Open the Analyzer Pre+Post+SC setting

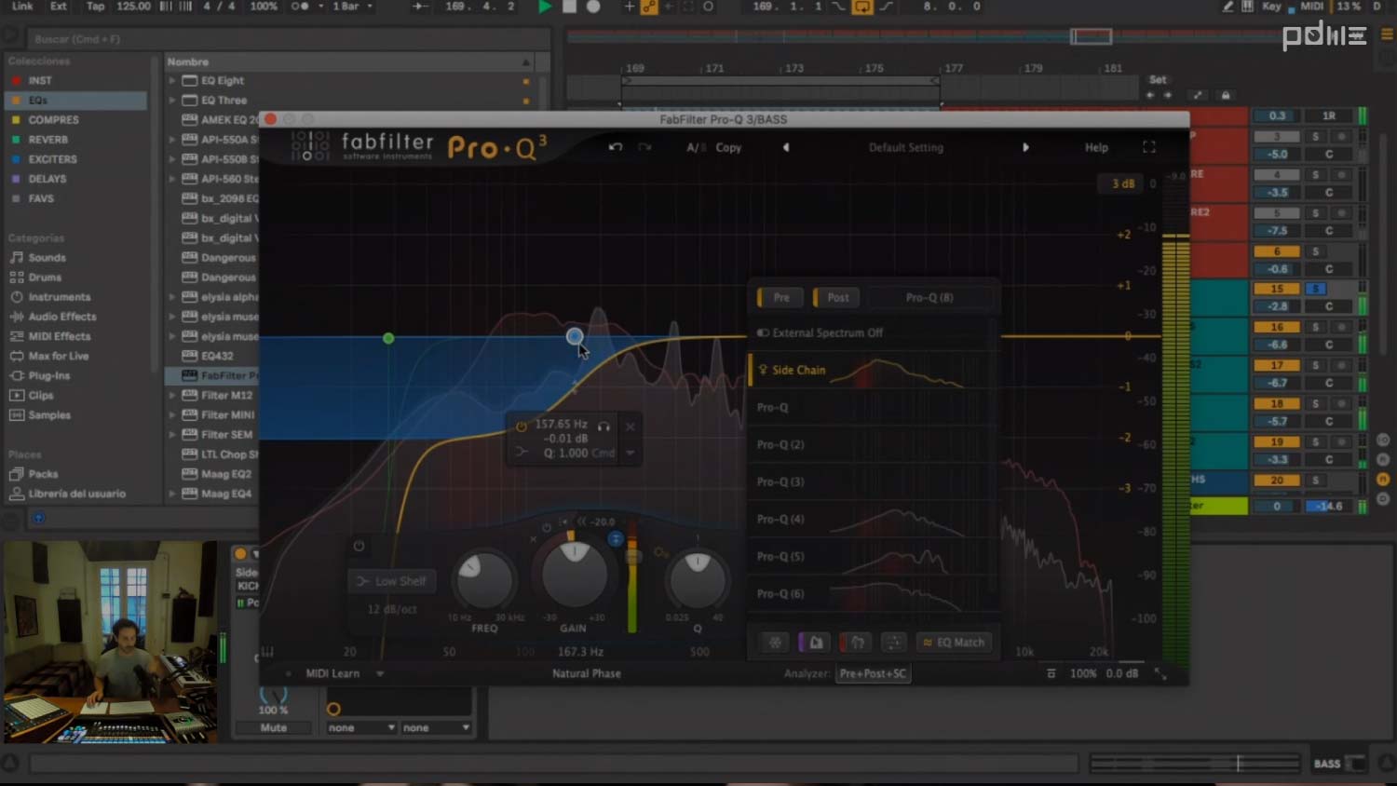click(873, 673)
